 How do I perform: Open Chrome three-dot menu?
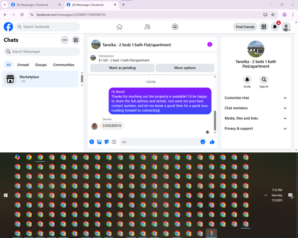point(293,15)
